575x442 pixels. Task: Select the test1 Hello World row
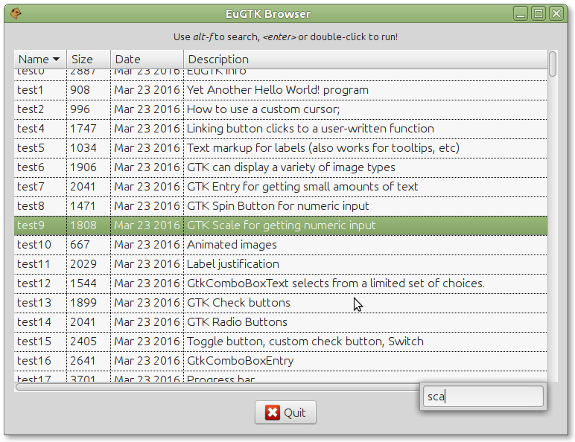pos(277,90)
